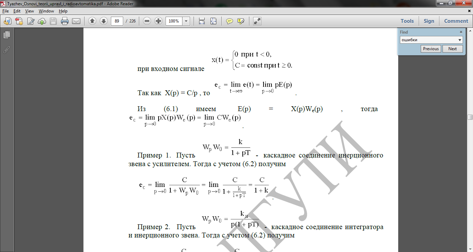Click the page number field showing 89
Screen dimensions: 473x252
(x=117, y=21)
